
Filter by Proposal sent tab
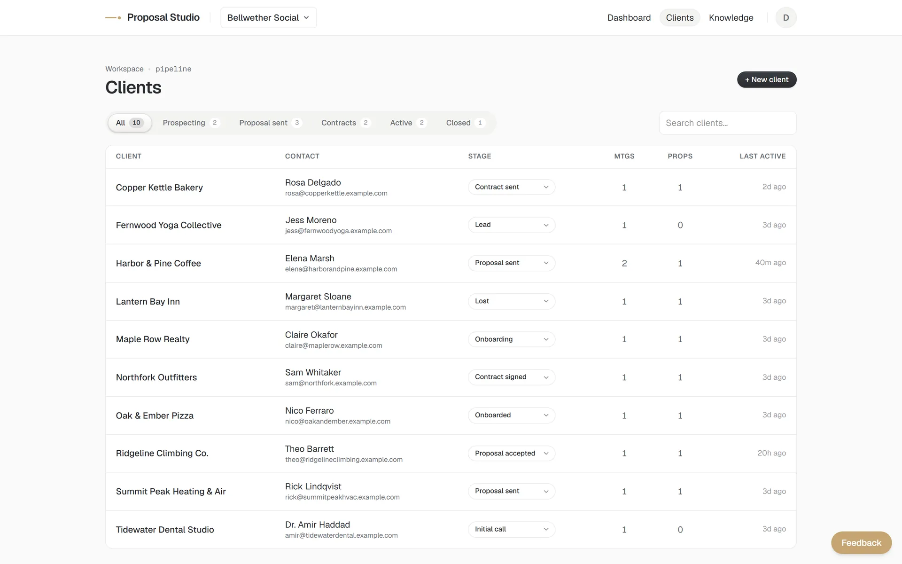[270, 123]
